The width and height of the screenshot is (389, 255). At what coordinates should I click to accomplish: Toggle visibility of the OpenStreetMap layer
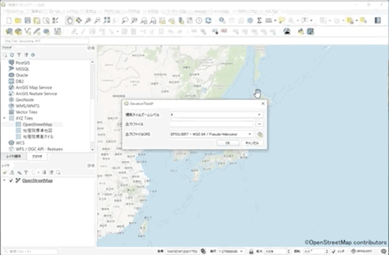pos(11,180)
